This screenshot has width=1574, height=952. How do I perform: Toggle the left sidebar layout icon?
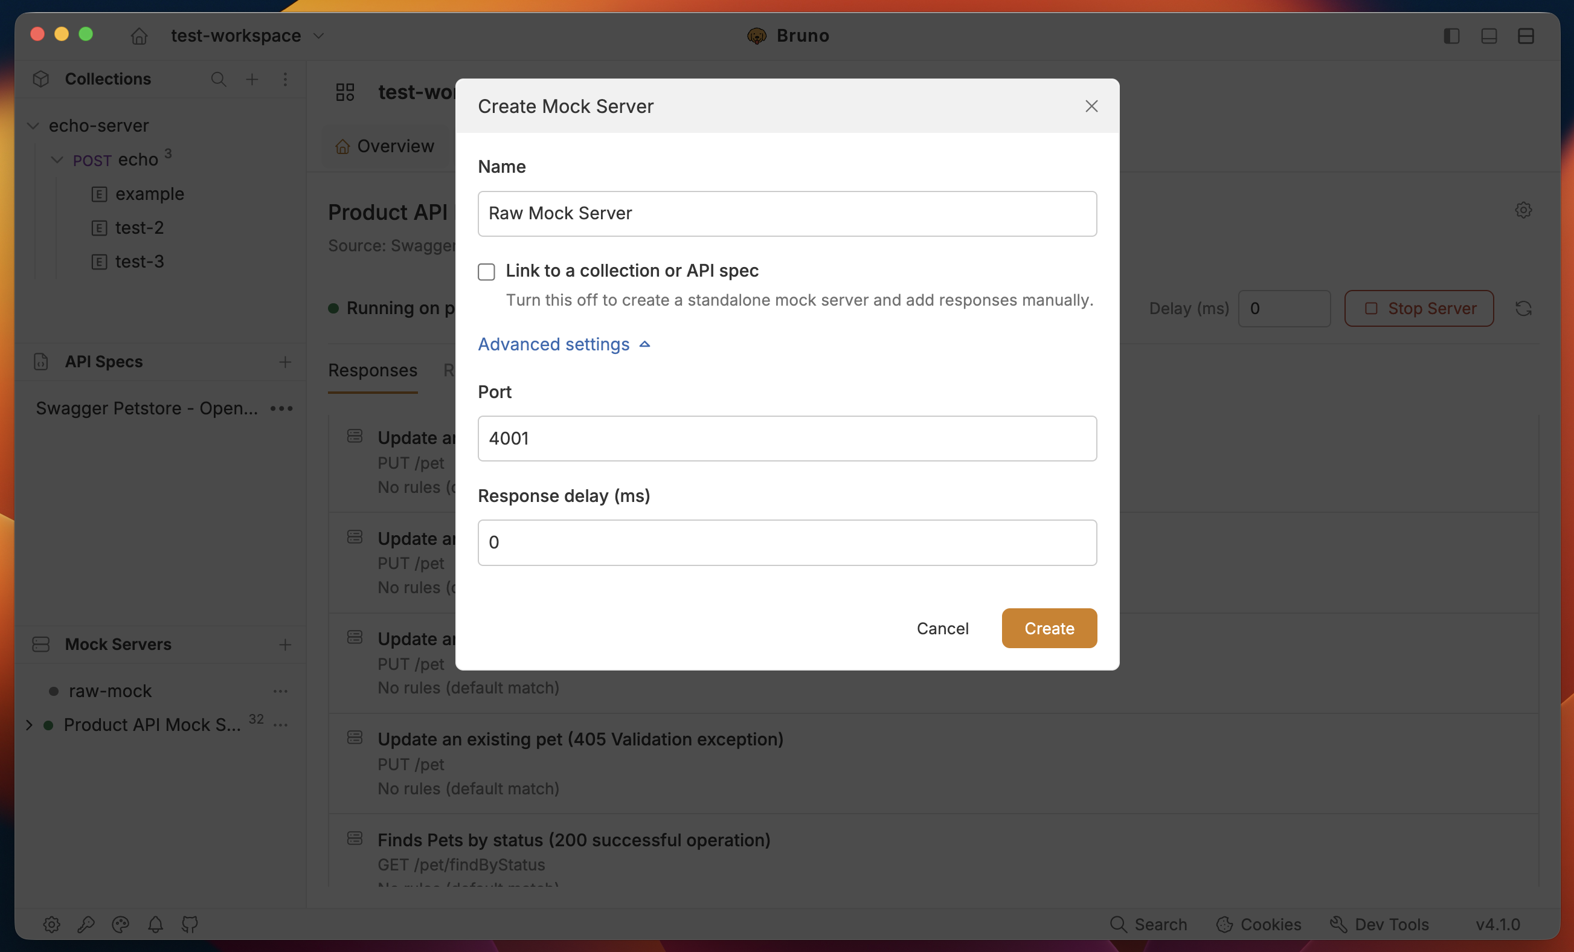(x=1451, y=36)
